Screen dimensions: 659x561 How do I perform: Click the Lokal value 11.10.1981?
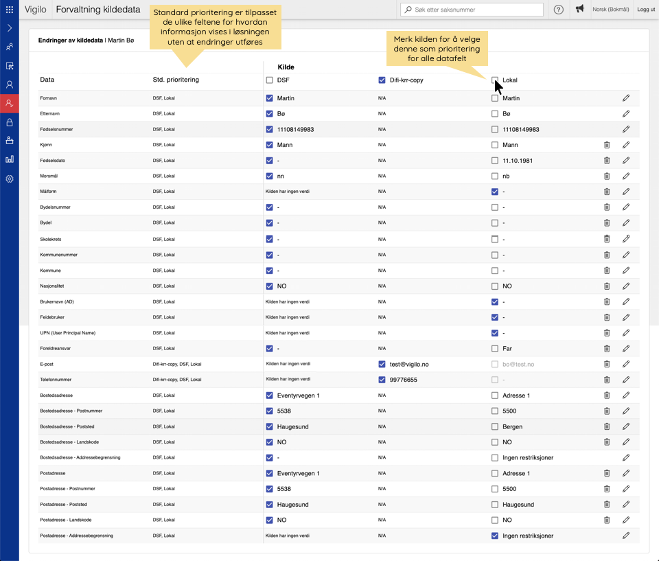tap(518, 161)
